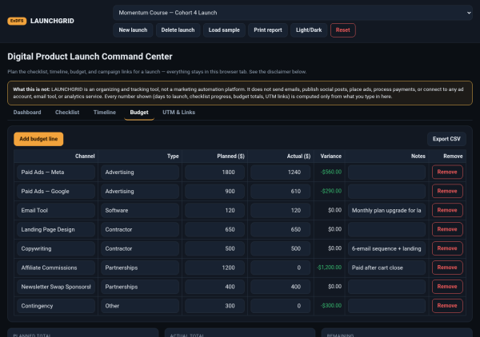Edit the Paid Ads — Meta channel field
This screenshot has height=337, width=480.
click(56, 172)
